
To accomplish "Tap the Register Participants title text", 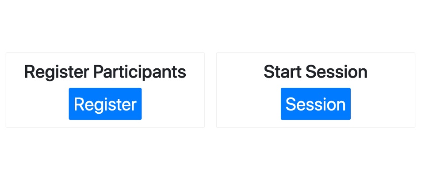I will 105,72.
